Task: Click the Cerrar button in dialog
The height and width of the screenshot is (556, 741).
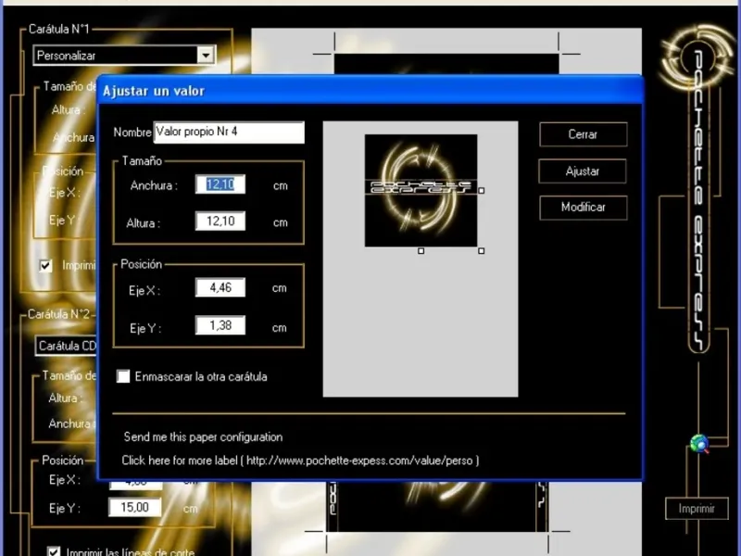Action: (x=584, y=134)
